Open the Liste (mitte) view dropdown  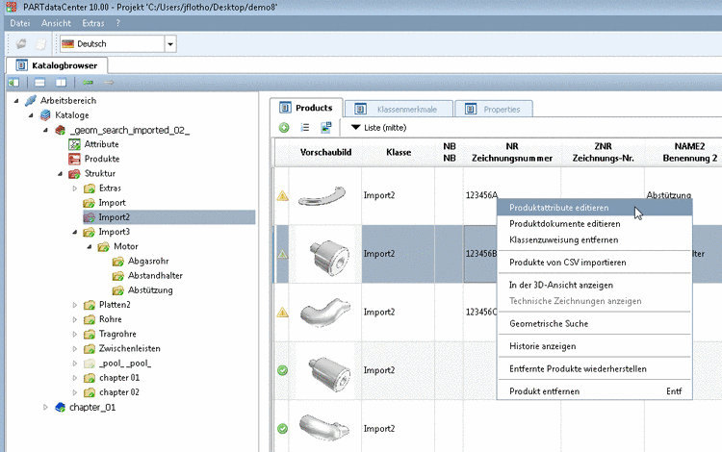pyautogui.click(x=355, y=127)
